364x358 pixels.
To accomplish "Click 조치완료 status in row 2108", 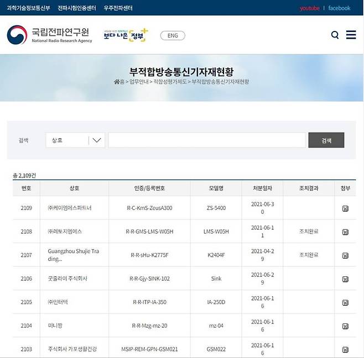I will point(309,231).
